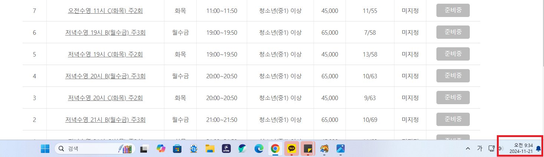Open 저녁수영 19시 B(월수금) 주3회 link
The image size is (544, 157).
[105, 33]
